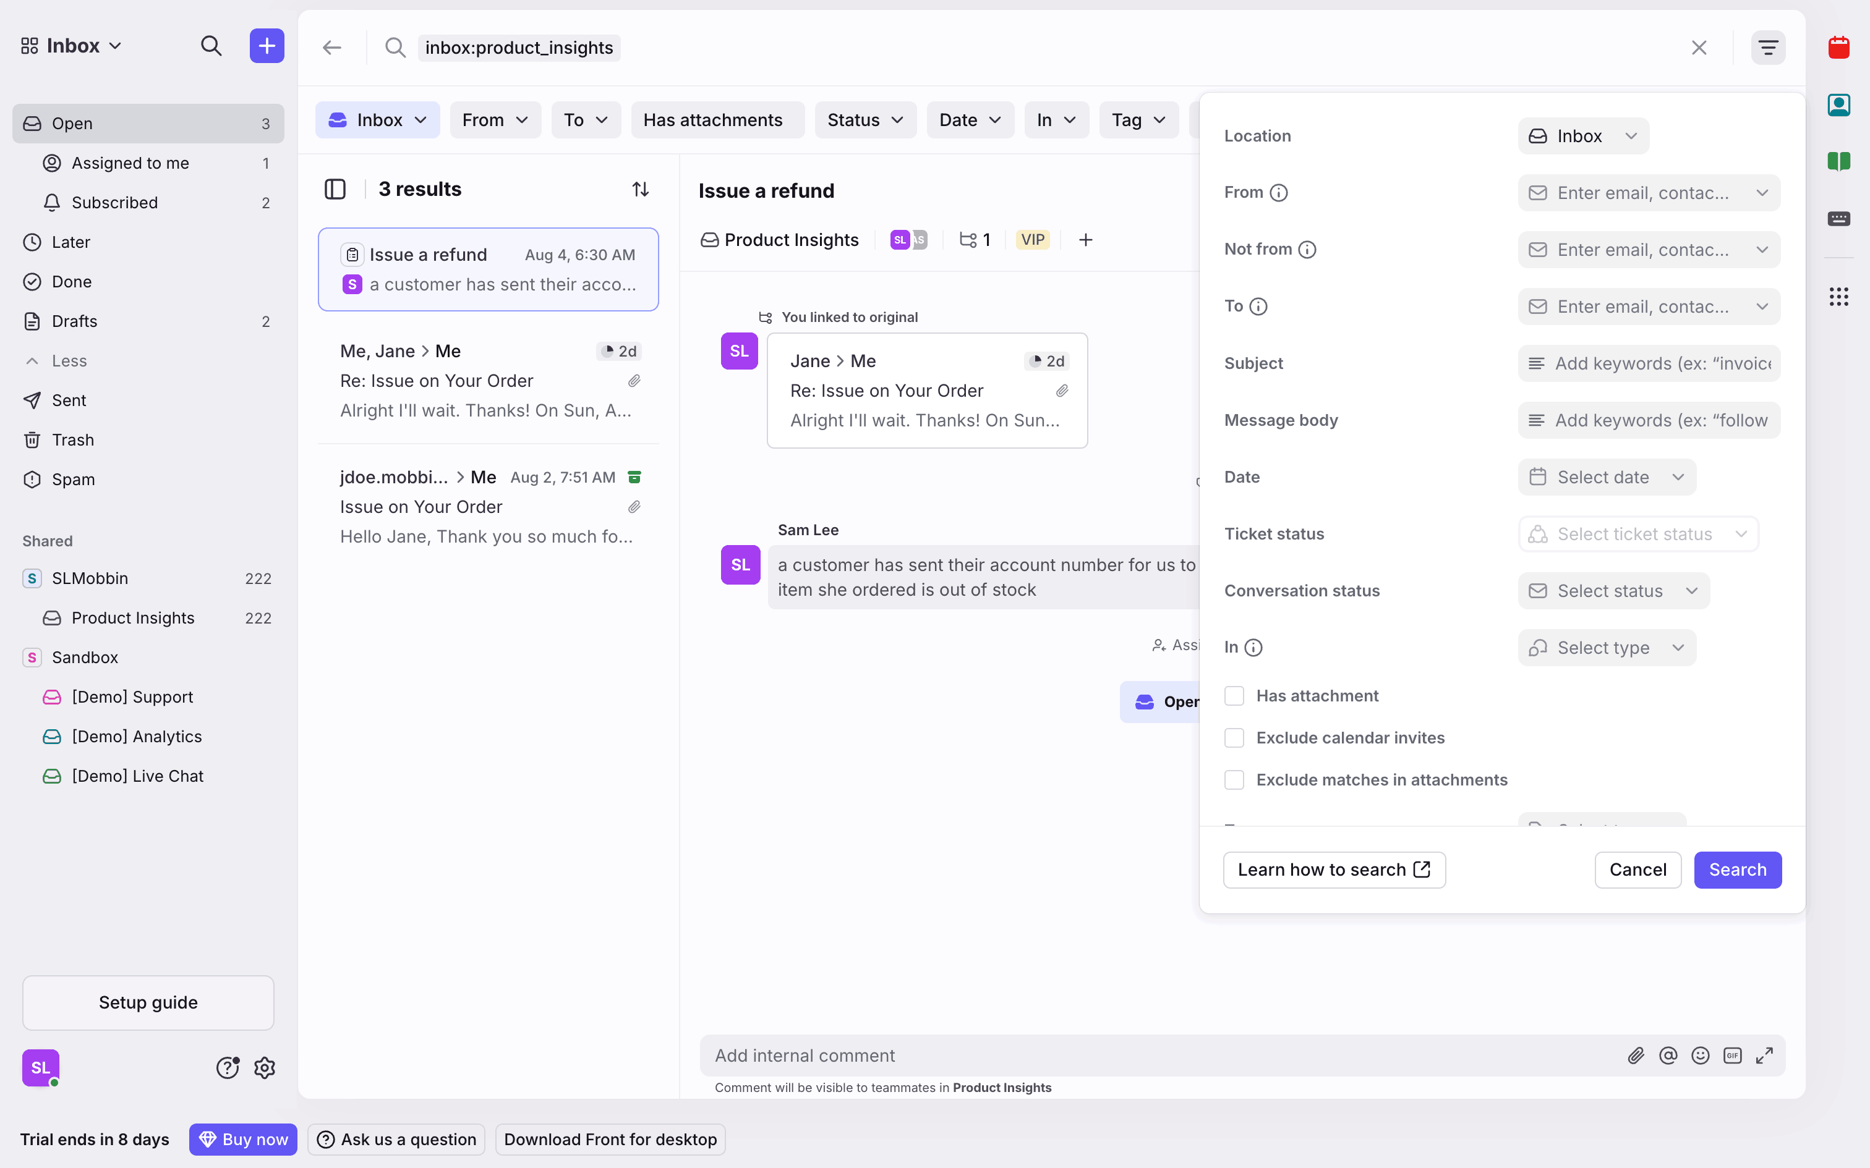1870x1168 pixels.
Task: Click the Subject keywords input field
Action: [1649, 364]
